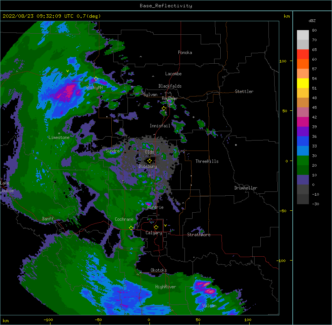Click the light gray 80 dBZ legend swatch

(x=303, y=35)
